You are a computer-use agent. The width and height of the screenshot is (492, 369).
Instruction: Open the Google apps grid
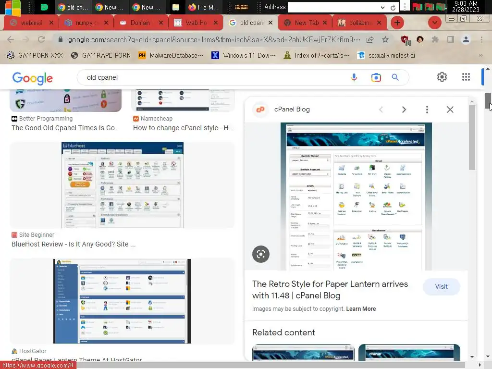(x=466, y=77)
